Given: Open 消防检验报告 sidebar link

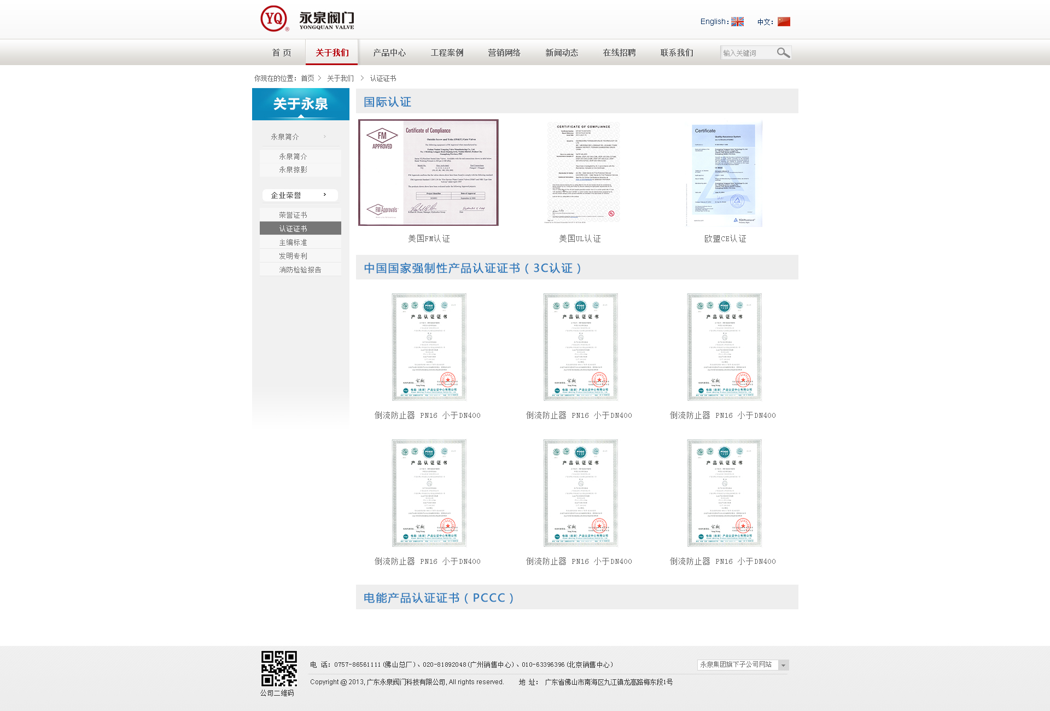Looking at the screenshot, I should tap(300, 270).
